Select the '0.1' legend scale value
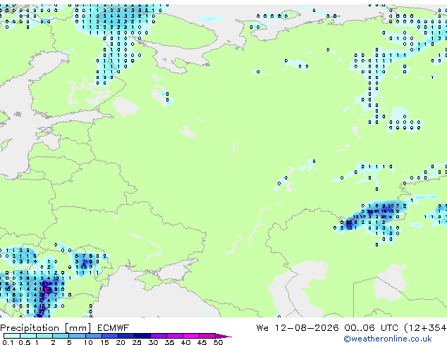This screenshot has width=447, height=345. click(8, 342)
